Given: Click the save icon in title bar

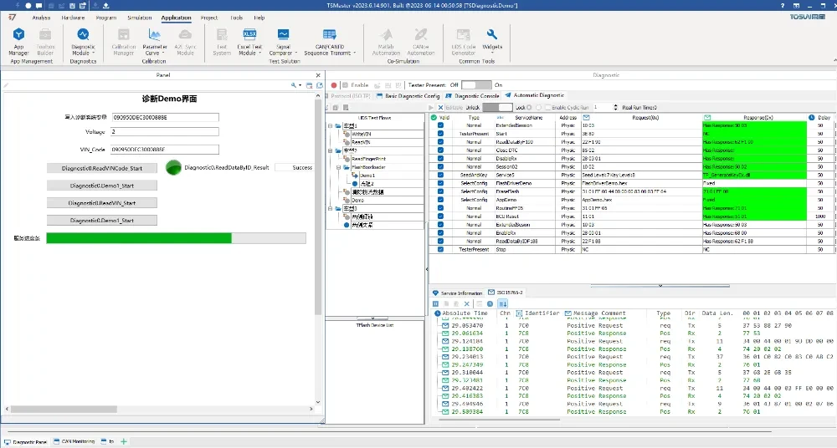Looking at the screenshot, I should [x=72, y=5].
